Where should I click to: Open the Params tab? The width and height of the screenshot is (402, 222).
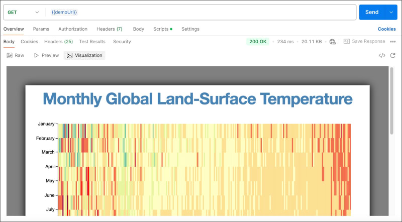41,29
